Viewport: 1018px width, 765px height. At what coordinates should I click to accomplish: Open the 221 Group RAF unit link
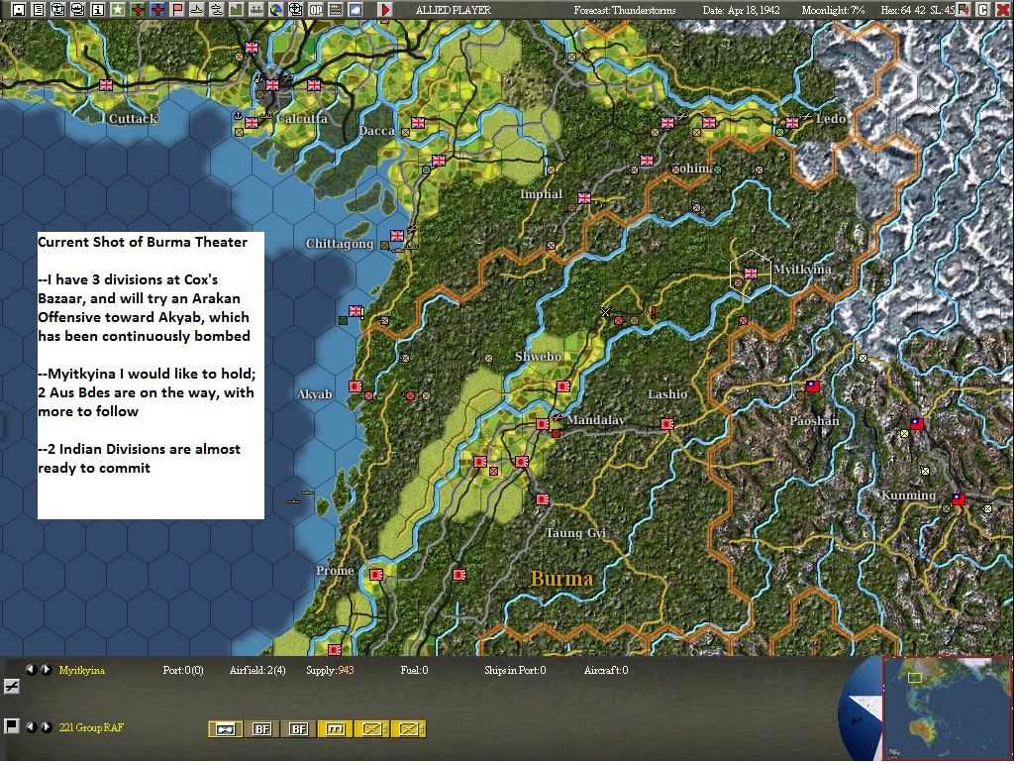91,727
